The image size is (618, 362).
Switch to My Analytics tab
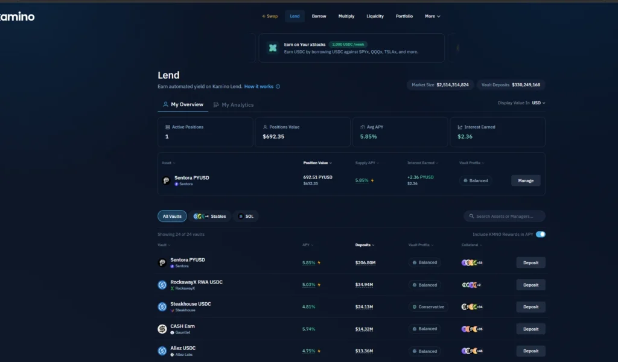[x=234, y=105]
